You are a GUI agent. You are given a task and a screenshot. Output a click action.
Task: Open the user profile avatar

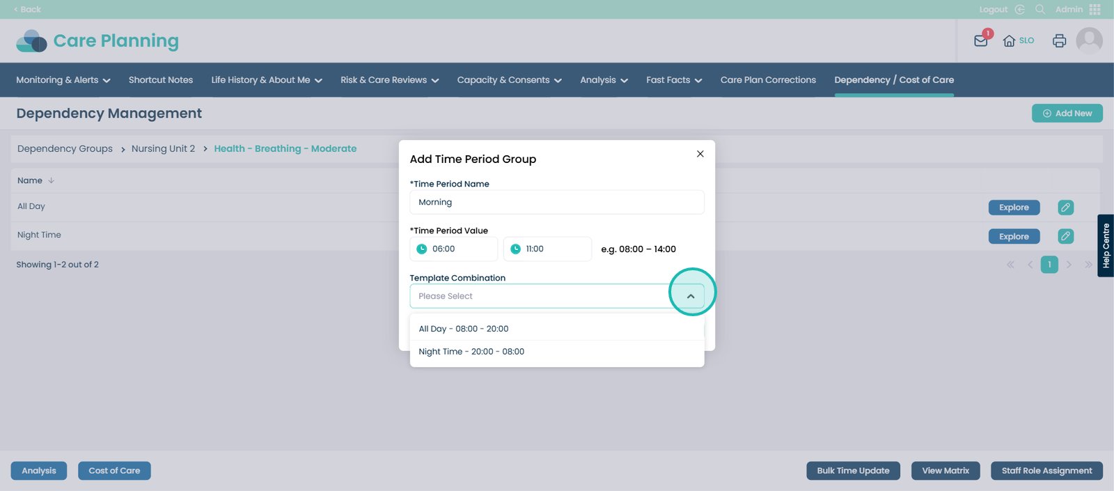pyautogui.click(x=1089, y=41)
